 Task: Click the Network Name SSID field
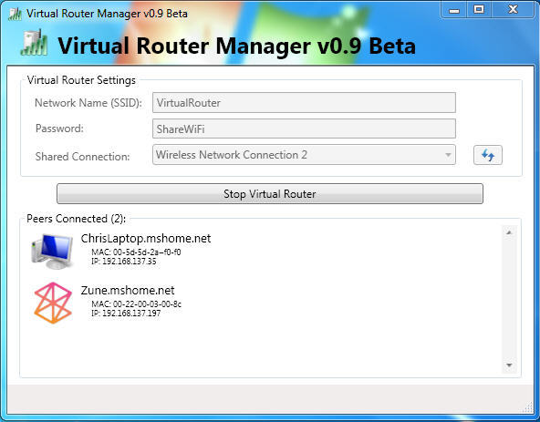click(304, 103)
